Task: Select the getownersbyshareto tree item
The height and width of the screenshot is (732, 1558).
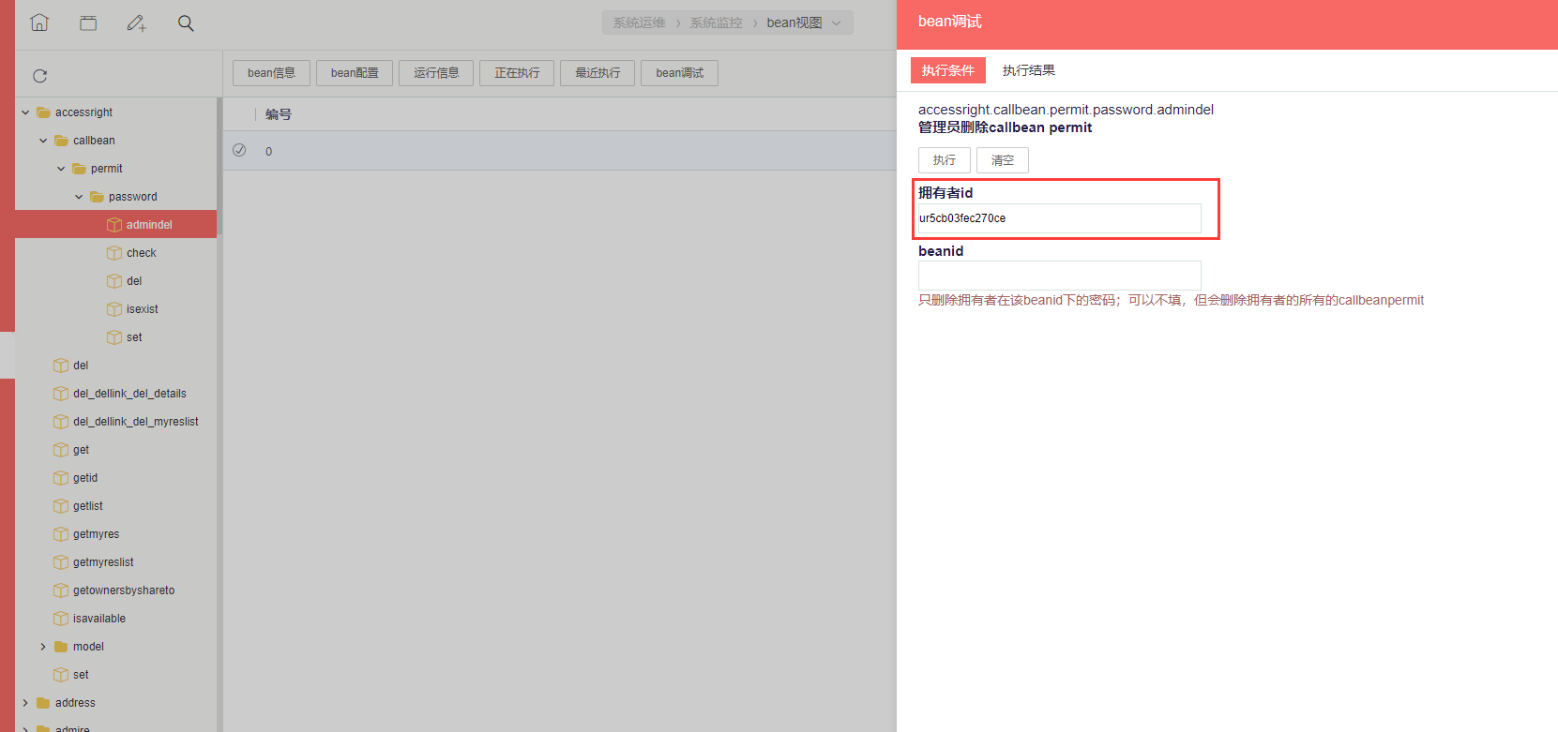Action: pyautogui.click(x=124, y=590)
